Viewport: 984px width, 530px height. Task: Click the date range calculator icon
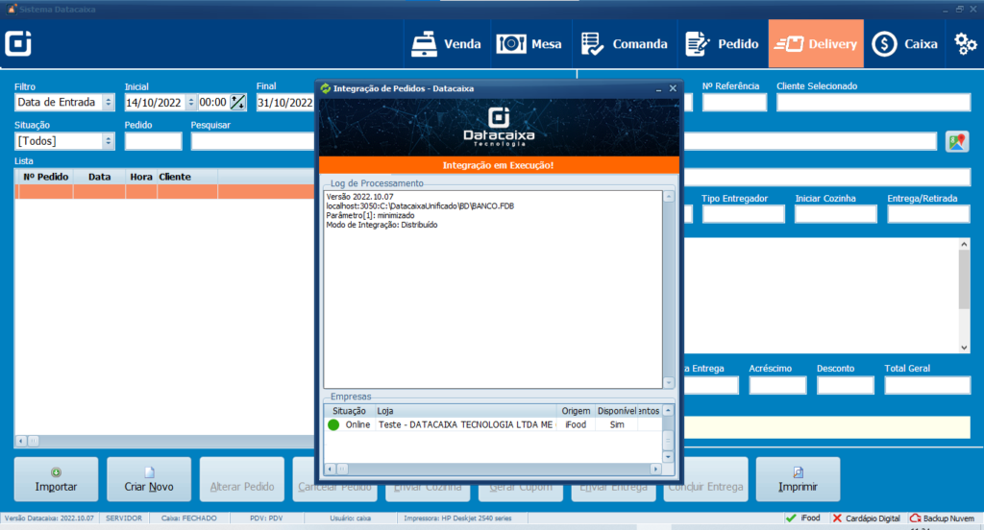click(237, 103)
